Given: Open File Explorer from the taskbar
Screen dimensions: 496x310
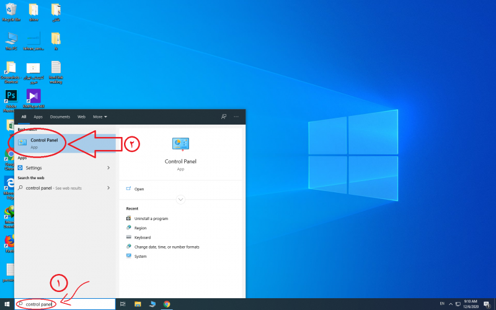Looking at the screenshot, I should point(137,304).
